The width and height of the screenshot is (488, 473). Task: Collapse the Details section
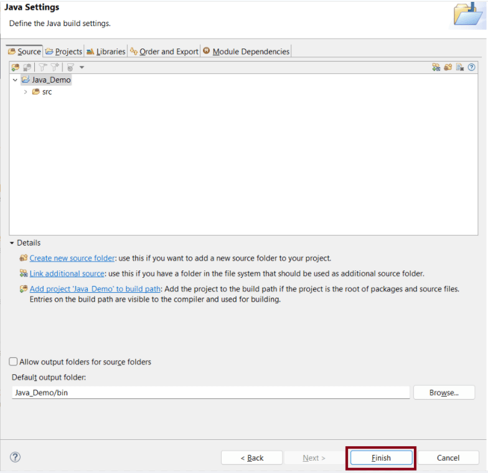12,243
